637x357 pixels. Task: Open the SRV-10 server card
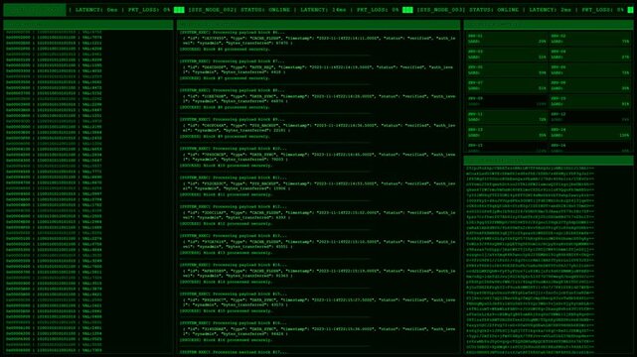point(590,101)
